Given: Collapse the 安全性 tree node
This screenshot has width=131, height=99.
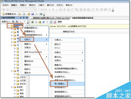Looking at the screenshot, I should point(12,87).
